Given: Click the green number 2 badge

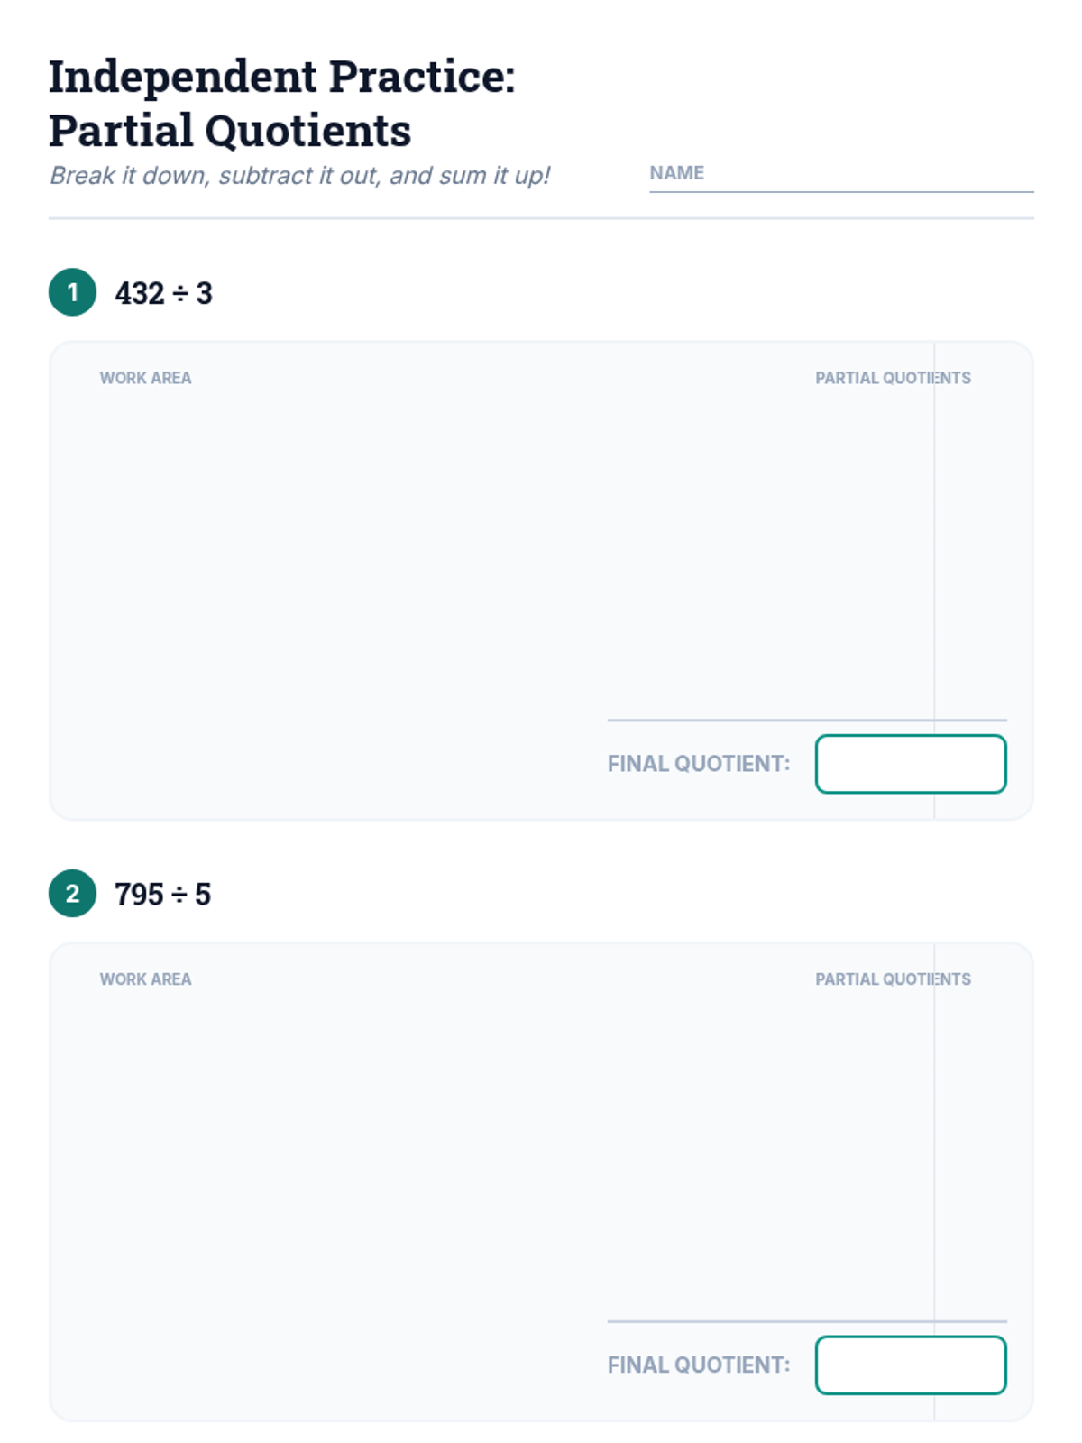Looking at the screenshot, I should pos(72,894).
